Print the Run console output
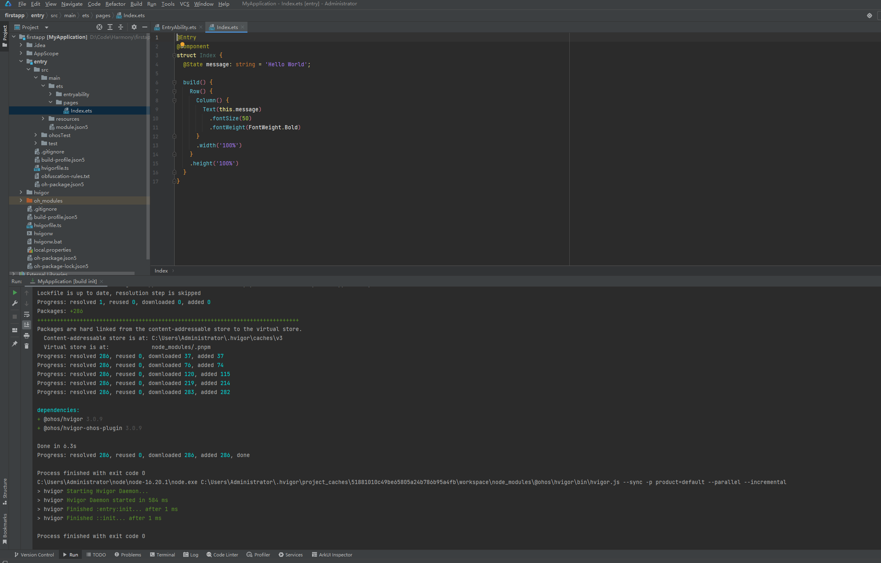 [x=27, y=336]
